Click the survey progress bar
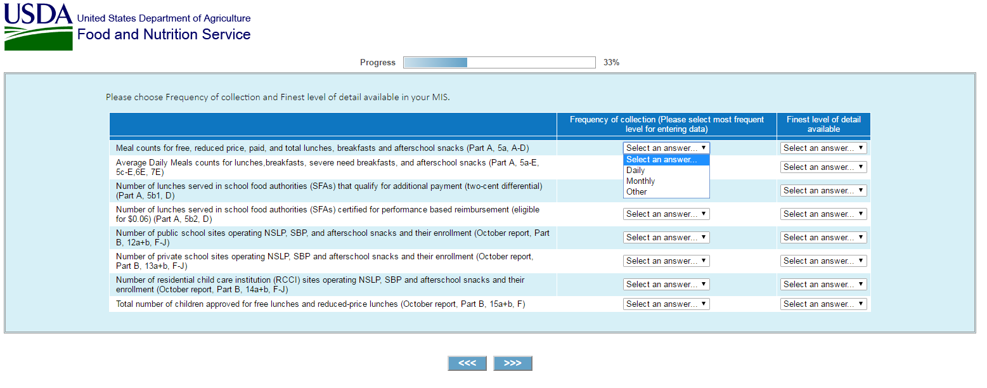Screen dimensions: 987x388 point(499,62)
